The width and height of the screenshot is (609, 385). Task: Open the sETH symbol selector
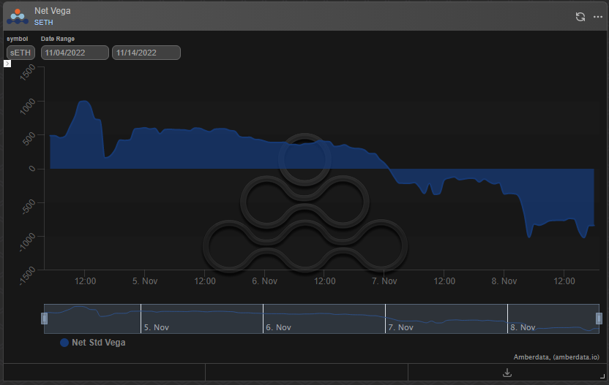(20, 53)
